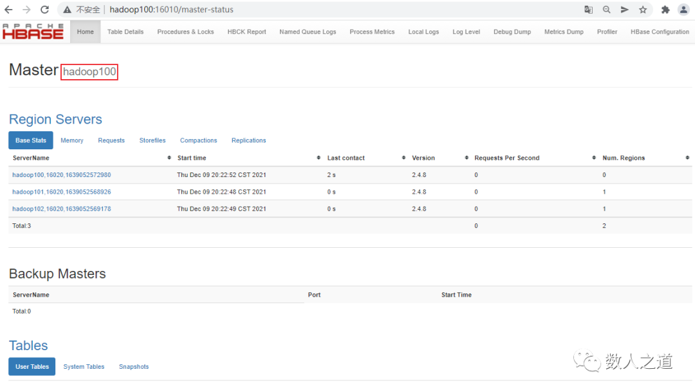Open the Metrics Dump page
695x392 pixels.
click(x=564, y=32)
